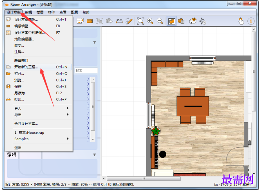The width and height of the screenshot is (260, 190).
Task: Click the 3D house view icon
Action: [193, 21]
